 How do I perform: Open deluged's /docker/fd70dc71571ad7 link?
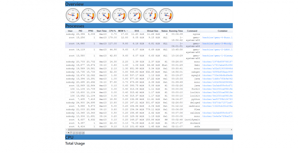tap(217, 102)
